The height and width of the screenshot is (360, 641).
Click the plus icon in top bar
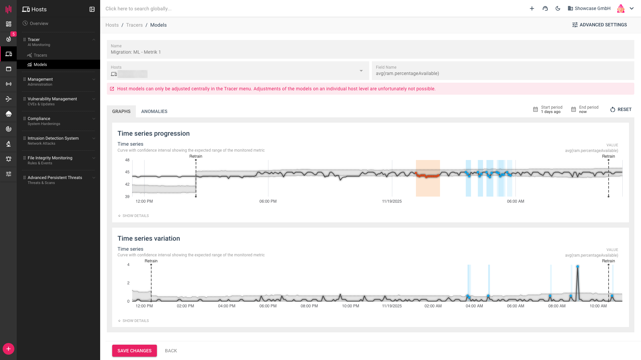point(532,9)
